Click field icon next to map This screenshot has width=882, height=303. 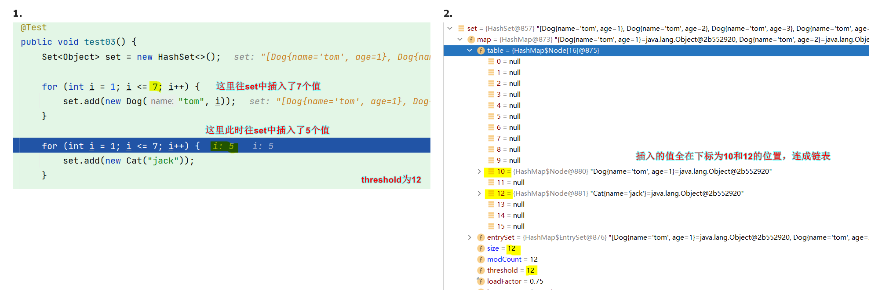coord(471,39)
